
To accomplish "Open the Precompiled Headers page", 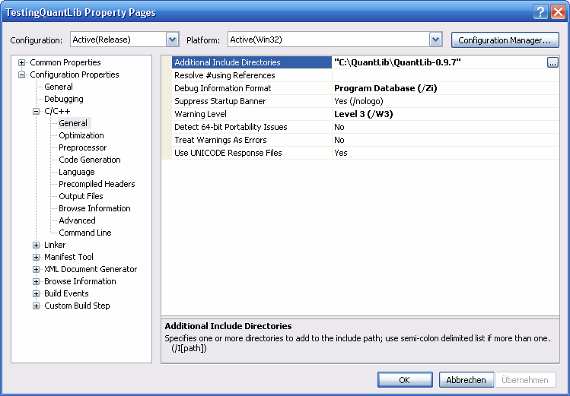I will coord(97,184).
